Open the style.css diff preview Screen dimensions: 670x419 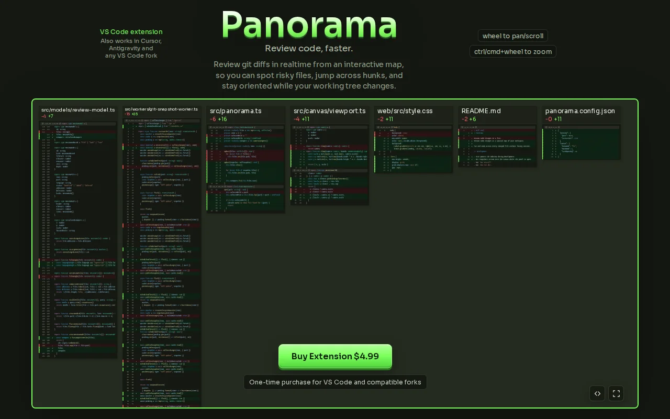[414, 149]
